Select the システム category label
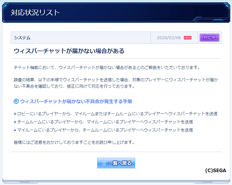The width and height of the screenshot is (232, 185). 22,38
